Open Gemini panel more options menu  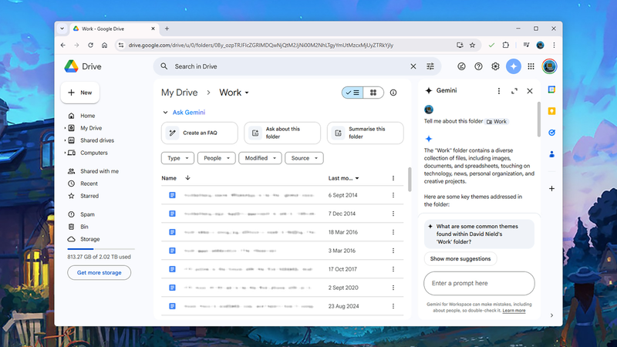click(x=498, y=91)
